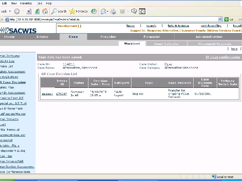Open the View menu

click(x=13, y=3)
